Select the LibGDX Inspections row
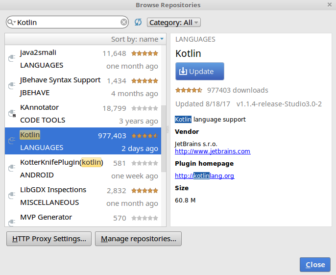Image resolution: width=336 pixels, height=275 pixels. tap(83, 196)
